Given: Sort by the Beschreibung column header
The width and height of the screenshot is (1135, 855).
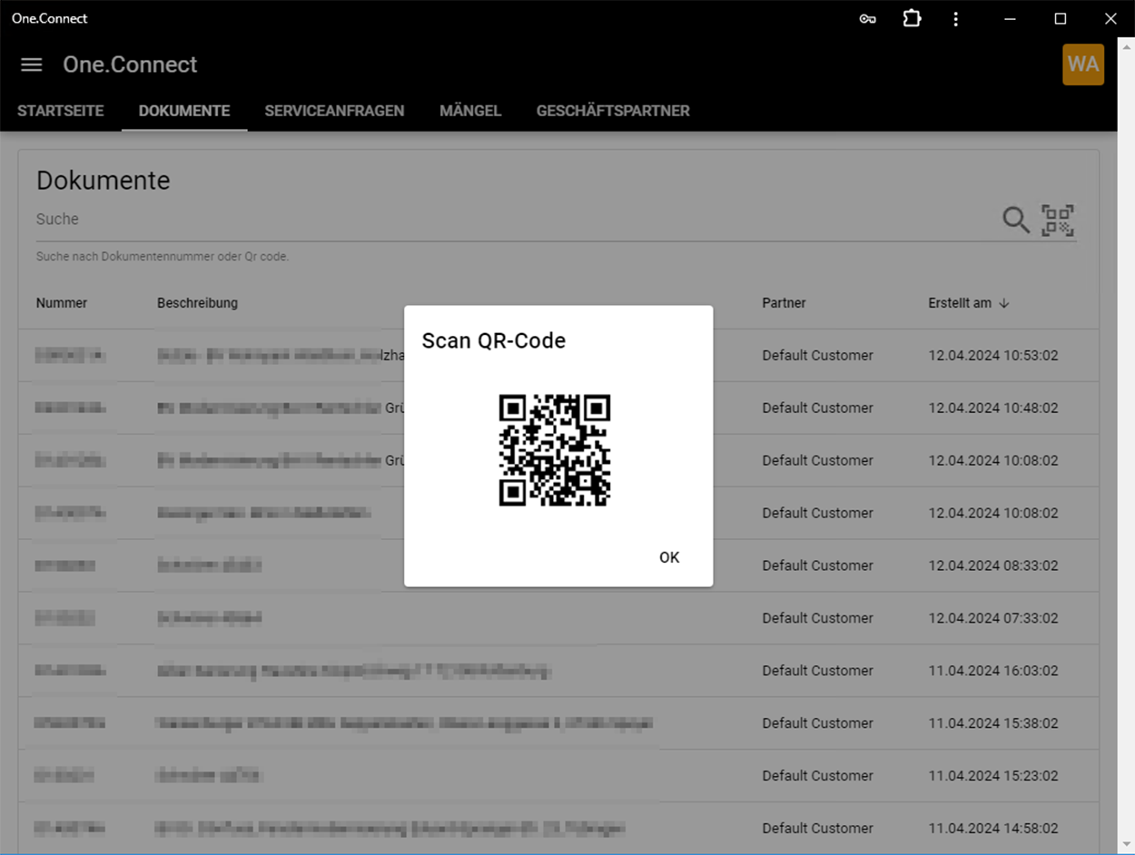Looking at the screenshot, I should (x=197, y=303).
